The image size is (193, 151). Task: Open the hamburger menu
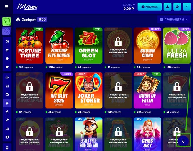tap(6, 7)
